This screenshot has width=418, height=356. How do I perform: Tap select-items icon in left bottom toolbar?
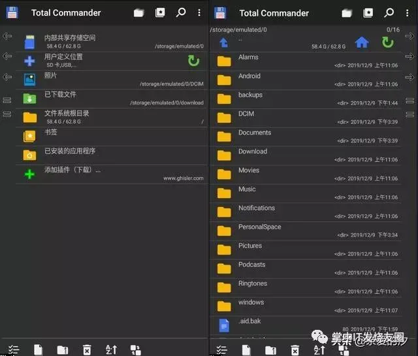(x=14, y=349)
